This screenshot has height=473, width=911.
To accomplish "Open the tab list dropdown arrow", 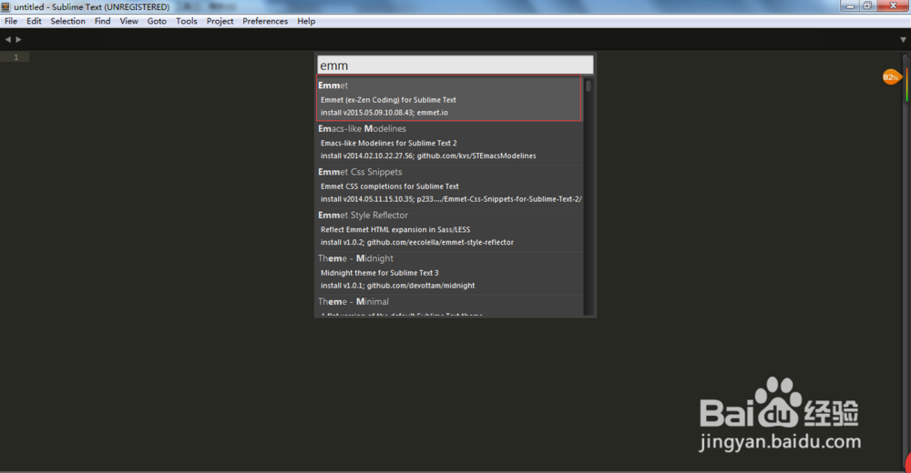I will coord(903,40).
